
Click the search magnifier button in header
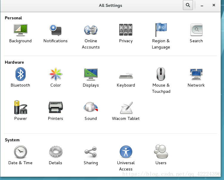[x=188, y=5]
